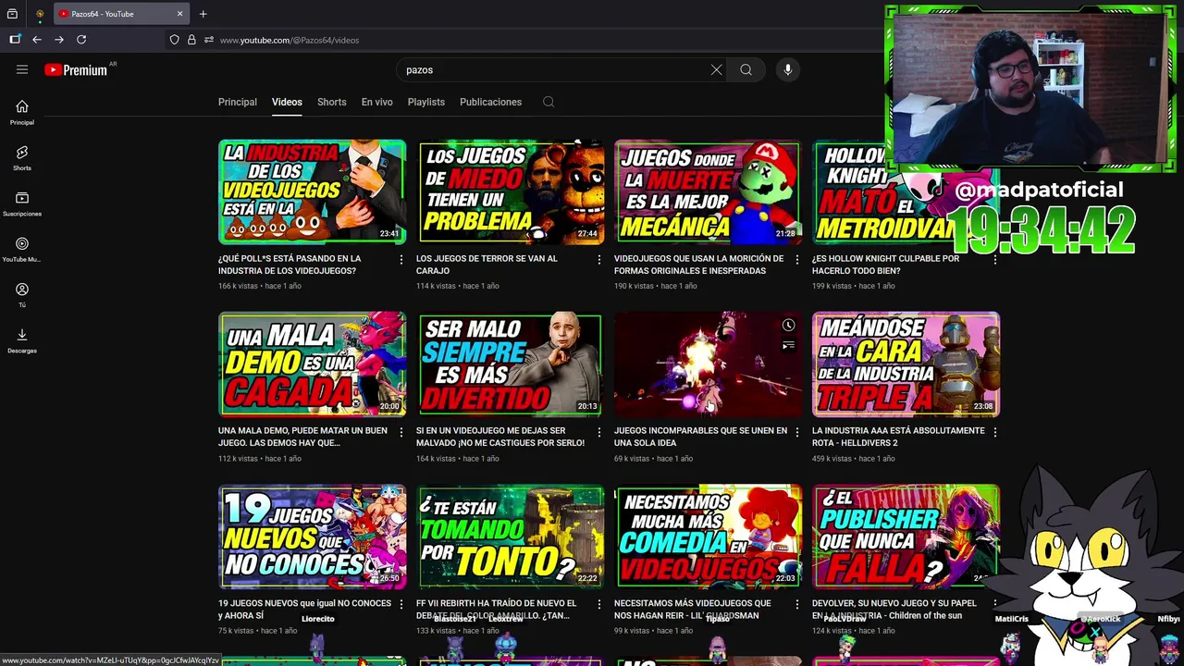Screen dimensions: 1184x666
Task: Open title Necesitamos más videojuegos que nos hagan reir
Action: coord(692,609)
